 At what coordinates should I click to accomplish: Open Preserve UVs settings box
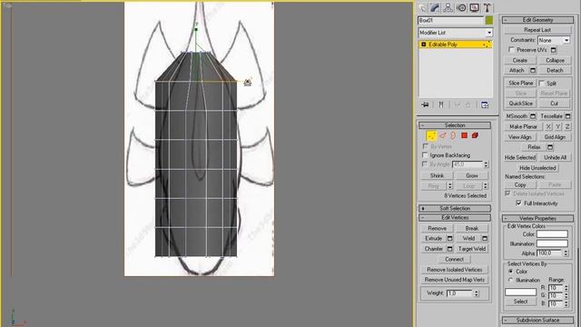(554, 50)
